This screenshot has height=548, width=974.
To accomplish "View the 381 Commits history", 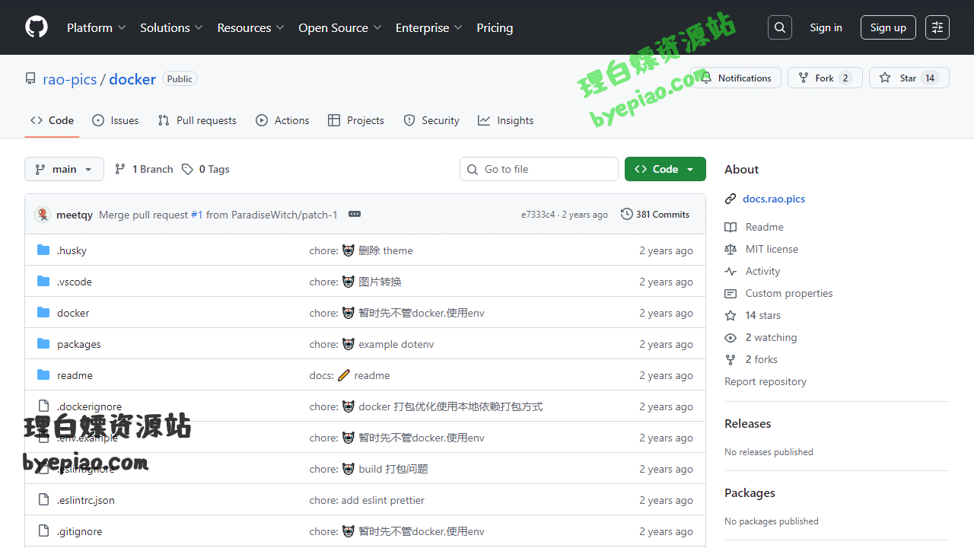I will pos(655,215).
